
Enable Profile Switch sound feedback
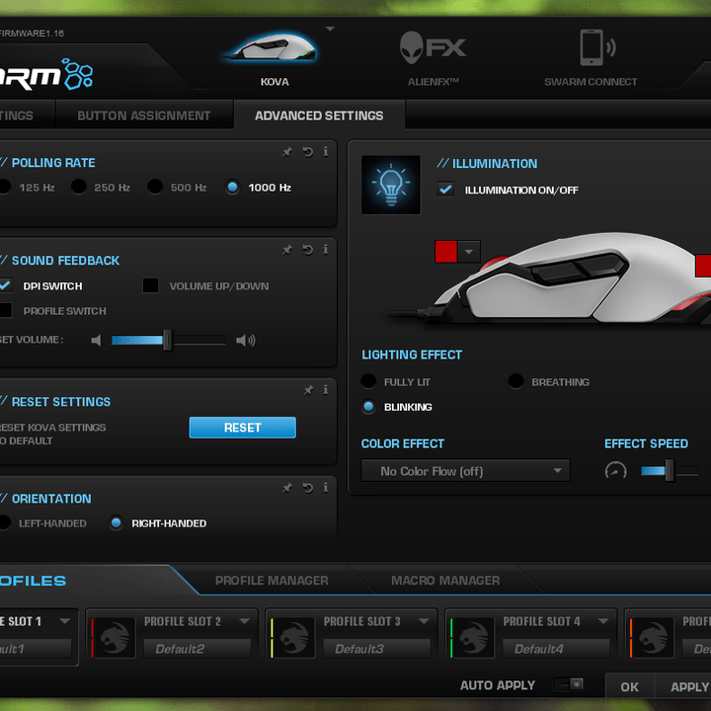pos(5,311)
